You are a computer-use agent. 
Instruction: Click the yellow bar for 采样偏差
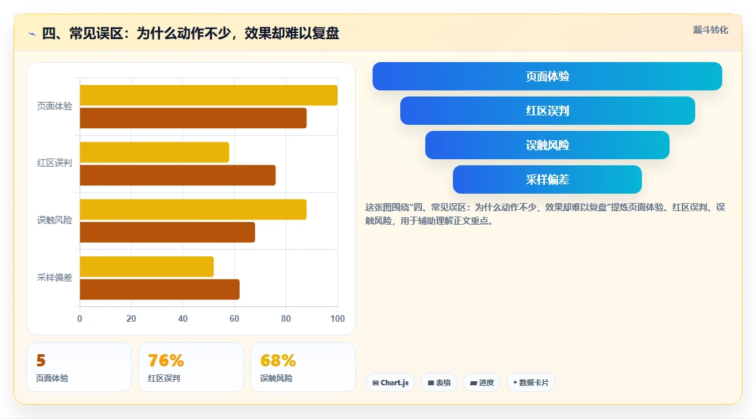[146, 267]
